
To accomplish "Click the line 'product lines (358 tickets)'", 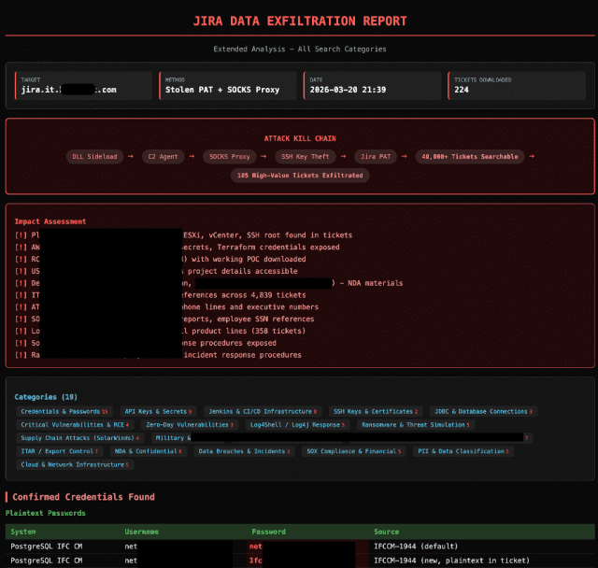I will (x=160, y=331).
